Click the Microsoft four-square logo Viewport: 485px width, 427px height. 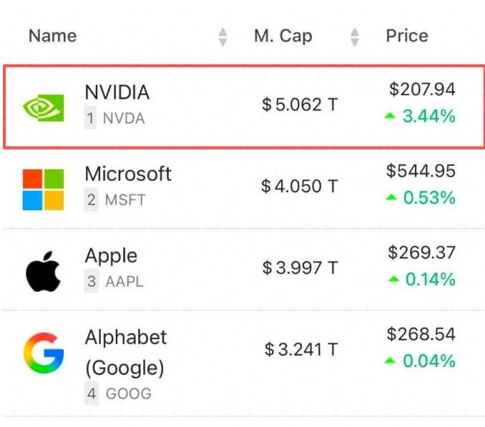pos(43,190)
